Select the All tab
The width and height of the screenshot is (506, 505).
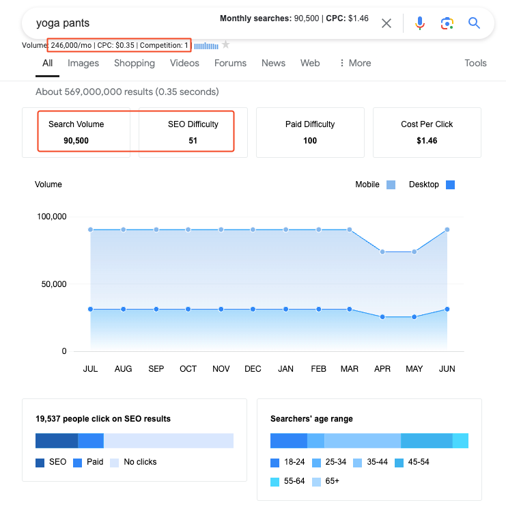click(x=47, y=63)
